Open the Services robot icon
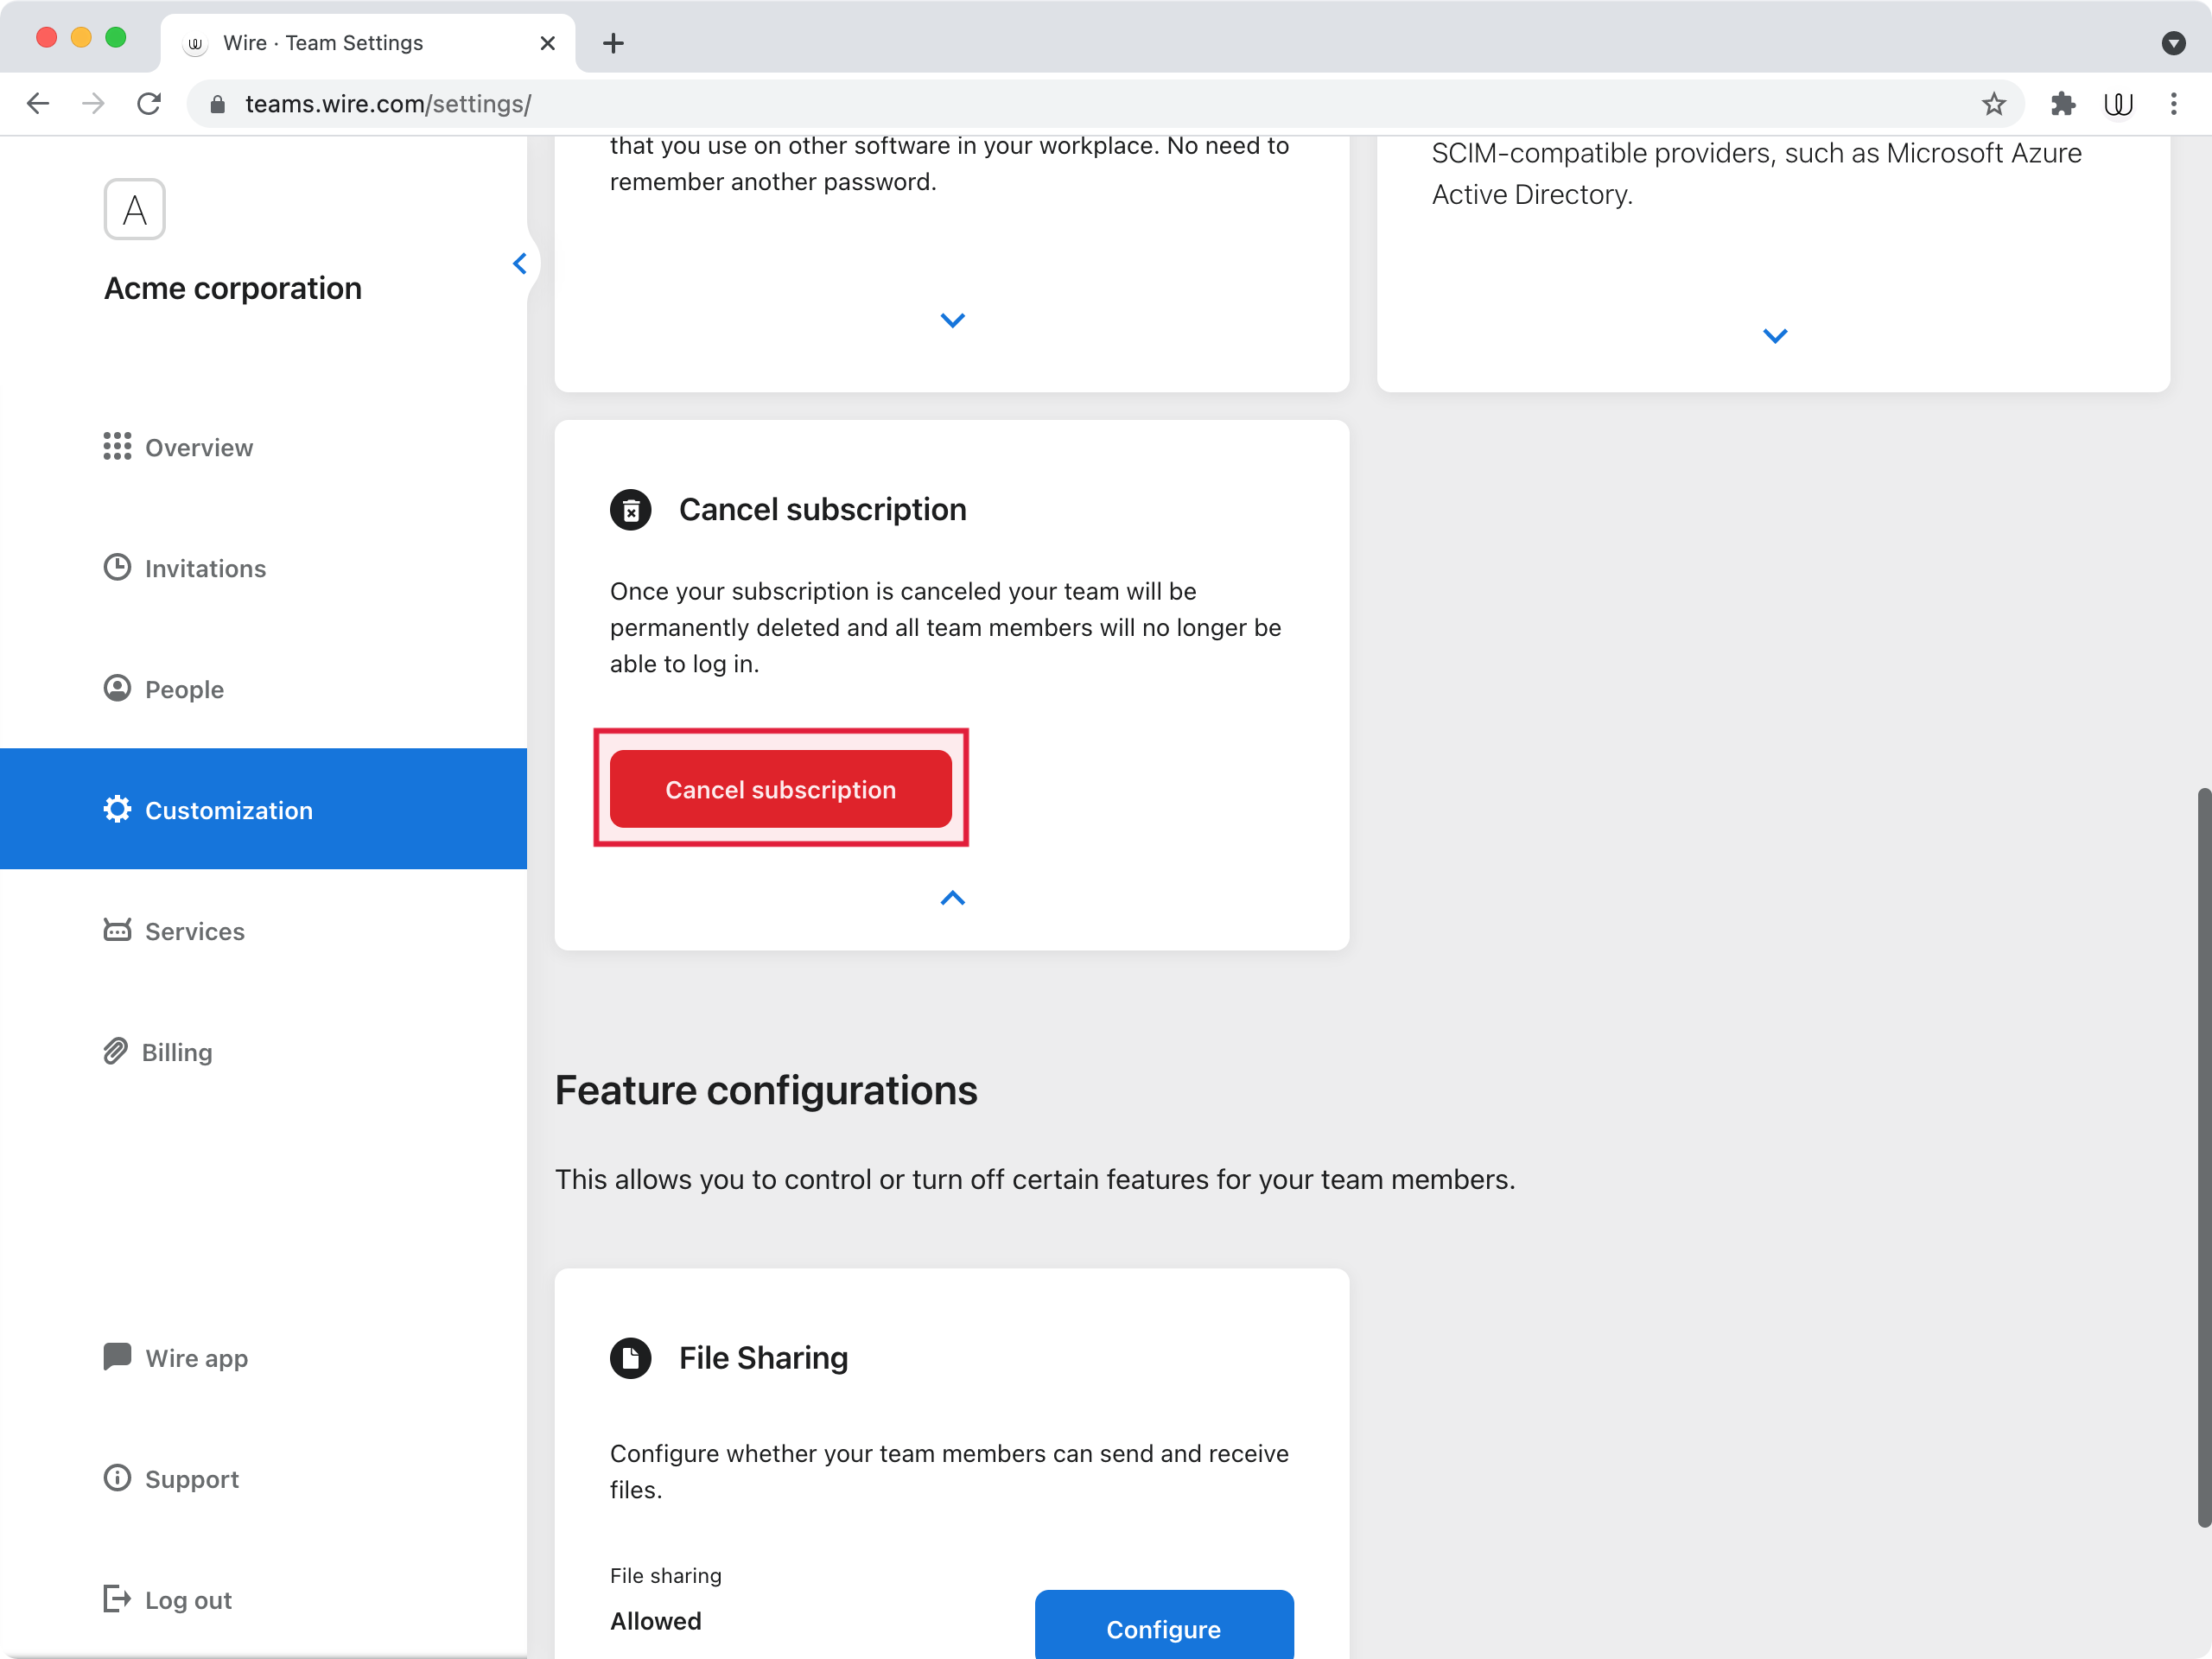The width and height of the screenshot is (2212, 1659). pos(117,930)
